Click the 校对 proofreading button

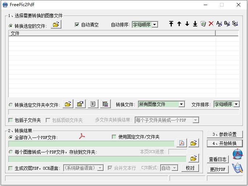click(190, 168)
